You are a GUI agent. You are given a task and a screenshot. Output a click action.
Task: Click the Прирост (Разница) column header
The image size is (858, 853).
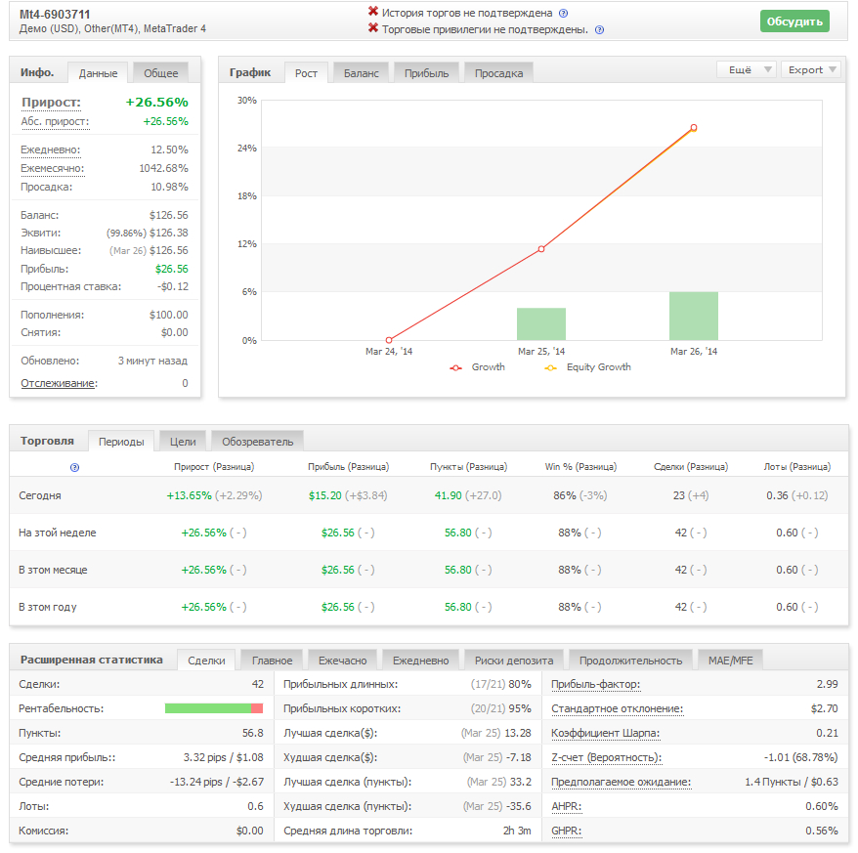(214, 467)
